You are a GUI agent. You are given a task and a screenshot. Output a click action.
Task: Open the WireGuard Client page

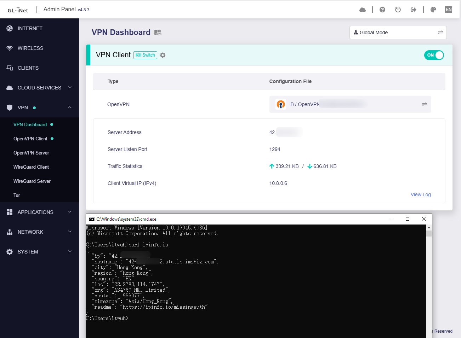[x=31, y=167]
